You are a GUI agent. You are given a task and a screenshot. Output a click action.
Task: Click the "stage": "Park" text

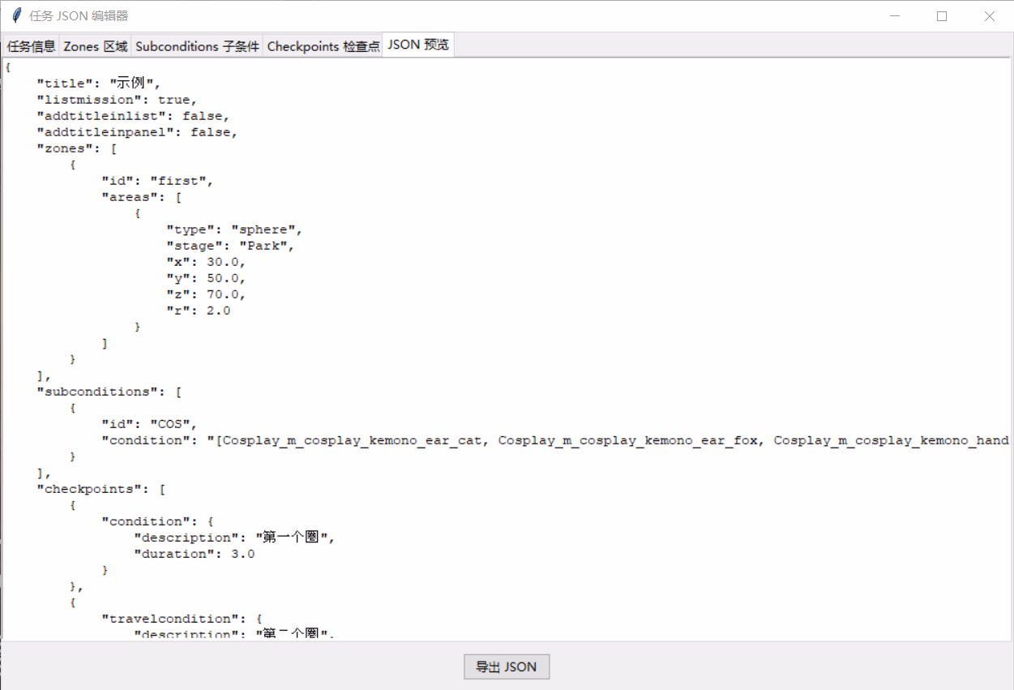[230, 246]
